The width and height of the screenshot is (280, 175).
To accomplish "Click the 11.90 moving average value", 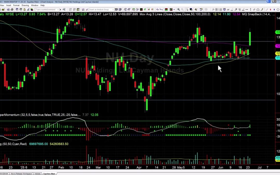I will (227, 14).
